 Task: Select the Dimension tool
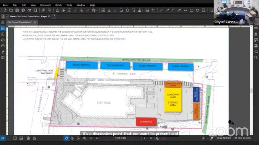[185, 10]
